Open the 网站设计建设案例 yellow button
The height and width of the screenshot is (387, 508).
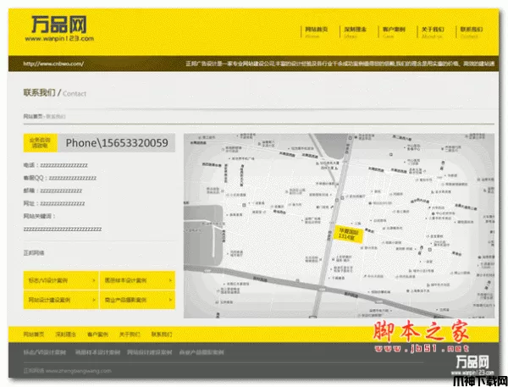tap(61, 300)
